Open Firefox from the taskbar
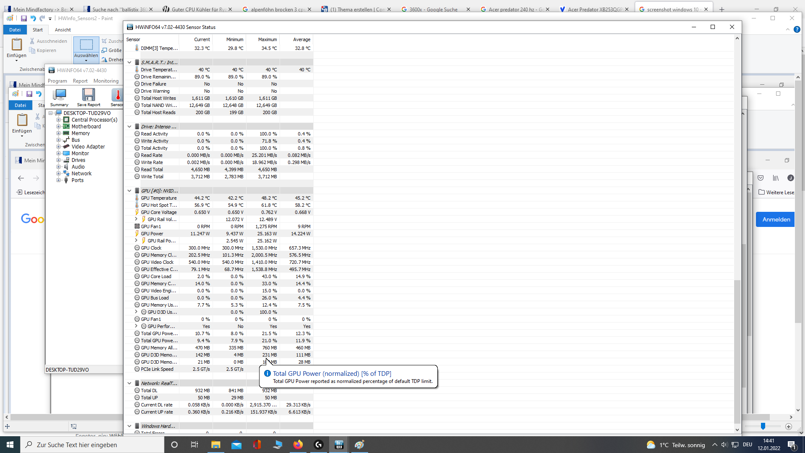 [298, 445]
